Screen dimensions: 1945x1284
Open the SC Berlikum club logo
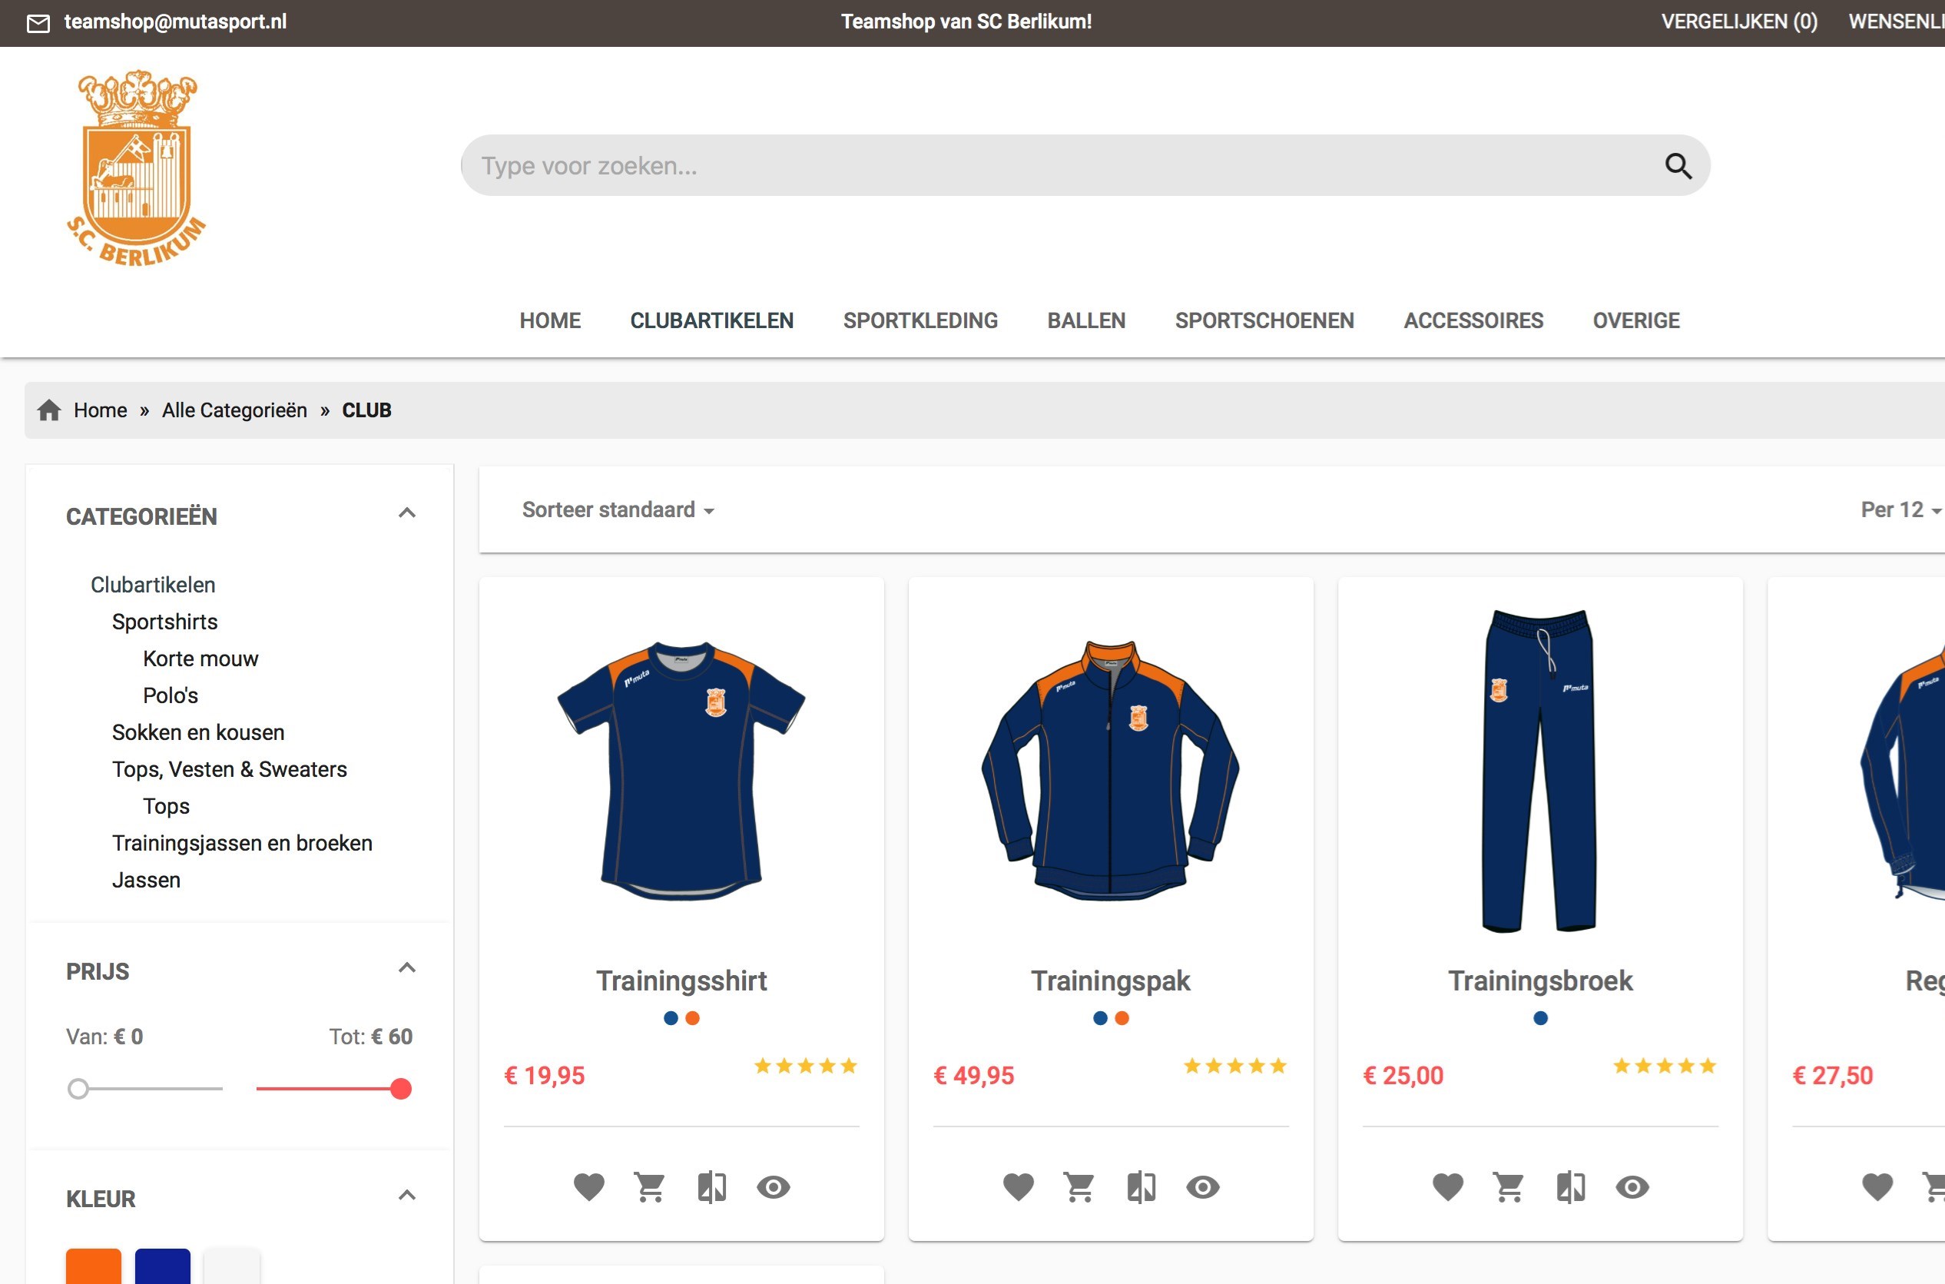click(x=136, y=168)
